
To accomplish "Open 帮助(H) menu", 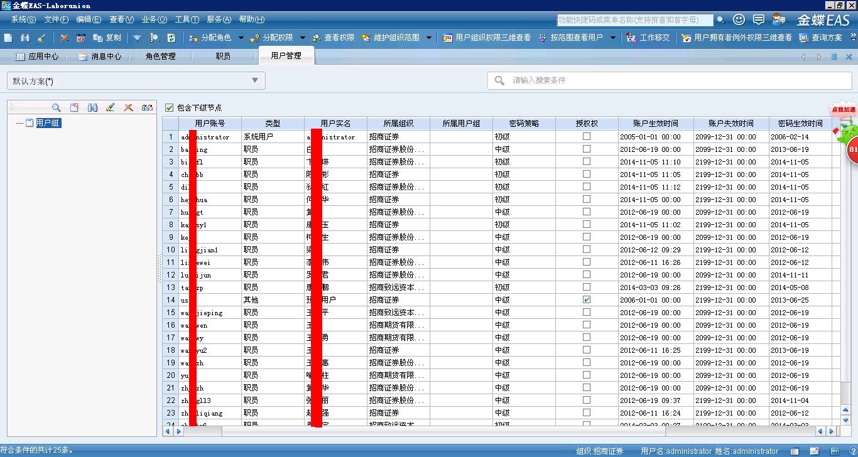I will 252,20.
